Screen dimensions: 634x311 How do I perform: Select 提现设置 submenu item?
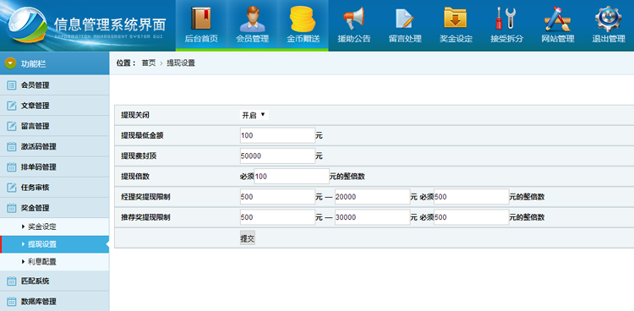tap(55, 244)
